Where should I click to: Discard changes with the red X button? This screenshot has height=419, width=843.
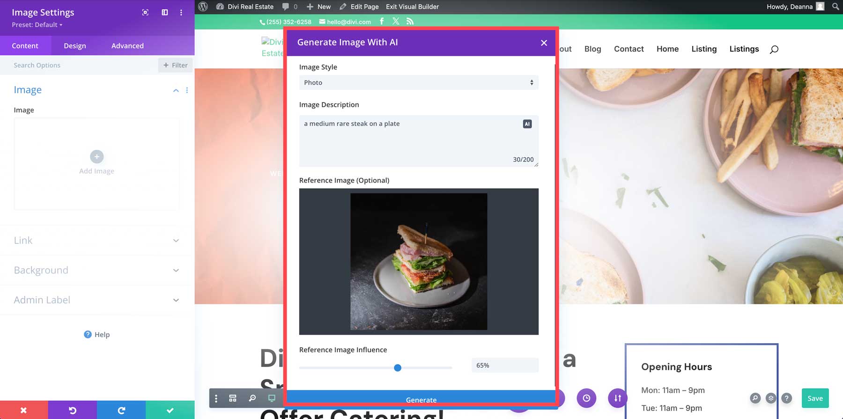pyautogui.click(x=24, y=410)
